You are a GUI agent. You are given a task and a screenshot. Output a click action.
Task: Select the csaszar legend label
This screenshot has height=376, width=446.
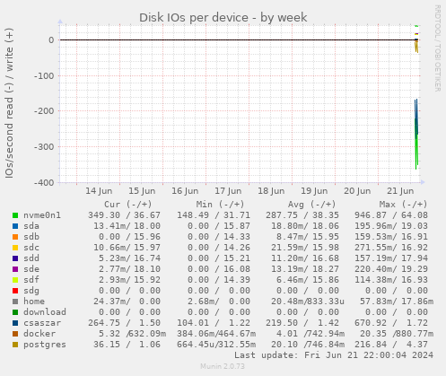click(x=42, y=323)
